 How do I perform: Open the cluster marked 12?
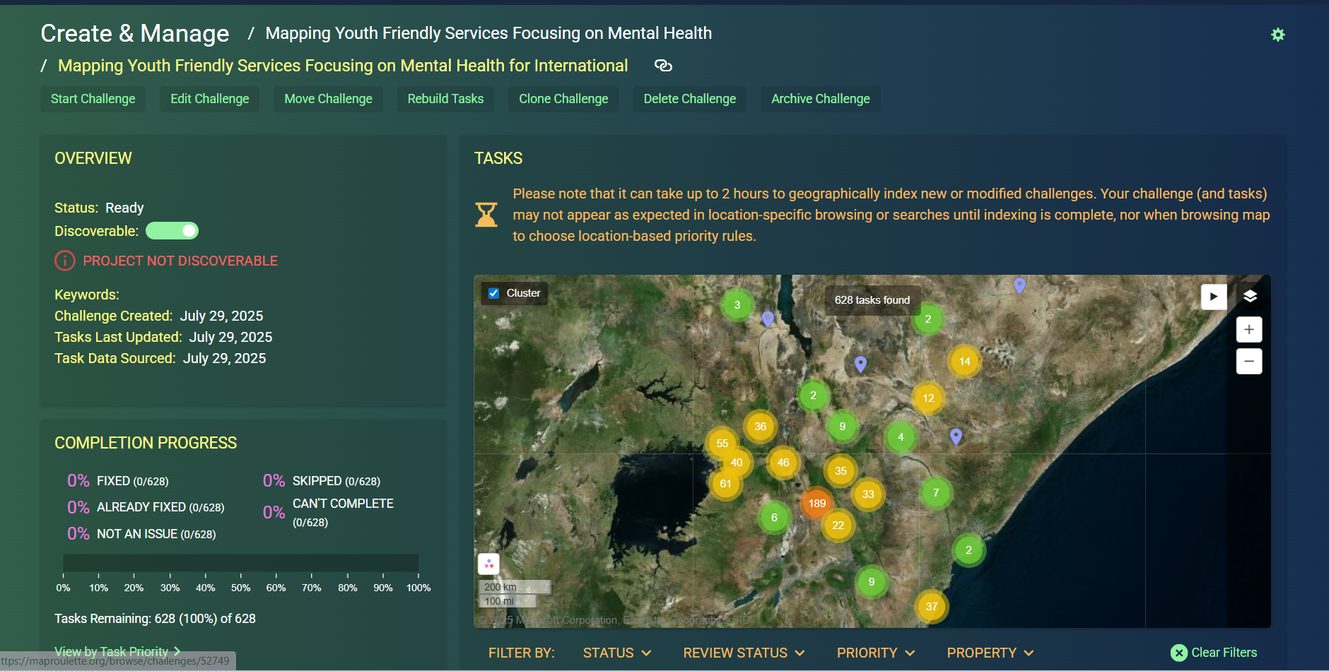pyautogui.click(x=929, y=398)
